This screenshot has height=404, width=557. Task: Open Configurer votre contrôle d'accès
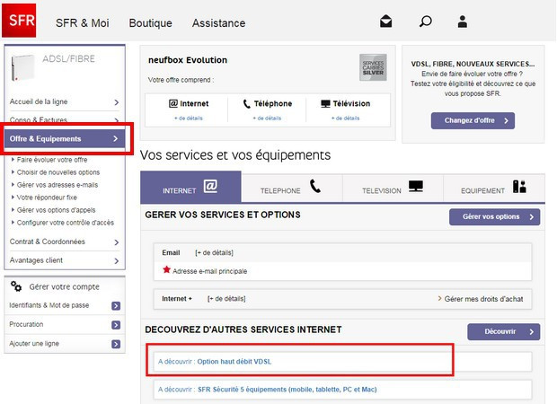(x=66, y=223)
